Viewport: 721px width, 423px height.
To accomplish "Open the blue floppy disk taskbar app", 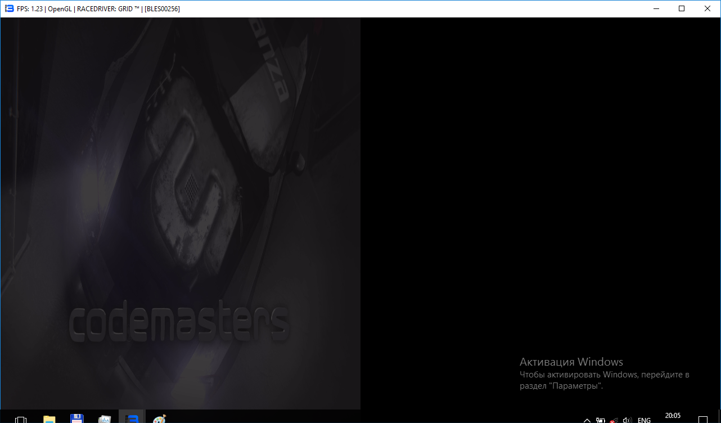I will point(77,419).
